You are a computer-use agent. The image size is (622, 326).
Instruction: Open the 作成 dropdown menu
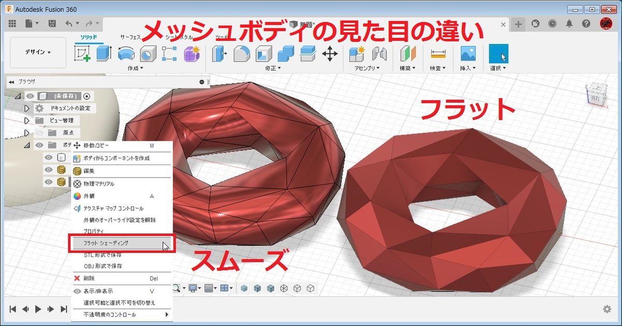[x=135, y=68]
